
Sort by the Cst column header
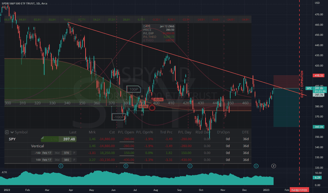(112, 132)
